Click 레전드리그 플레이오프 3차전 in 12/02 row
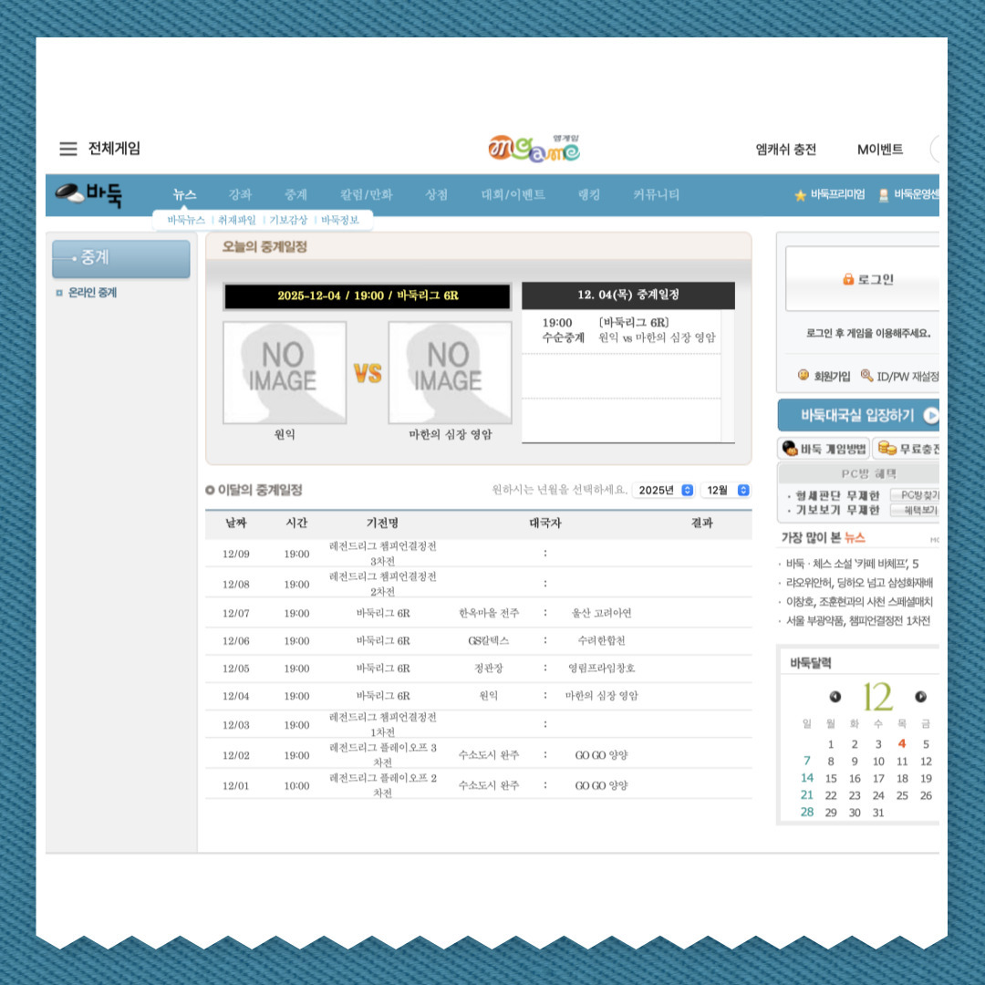Viewport: 985px width, 985px height. coord(382,754)
